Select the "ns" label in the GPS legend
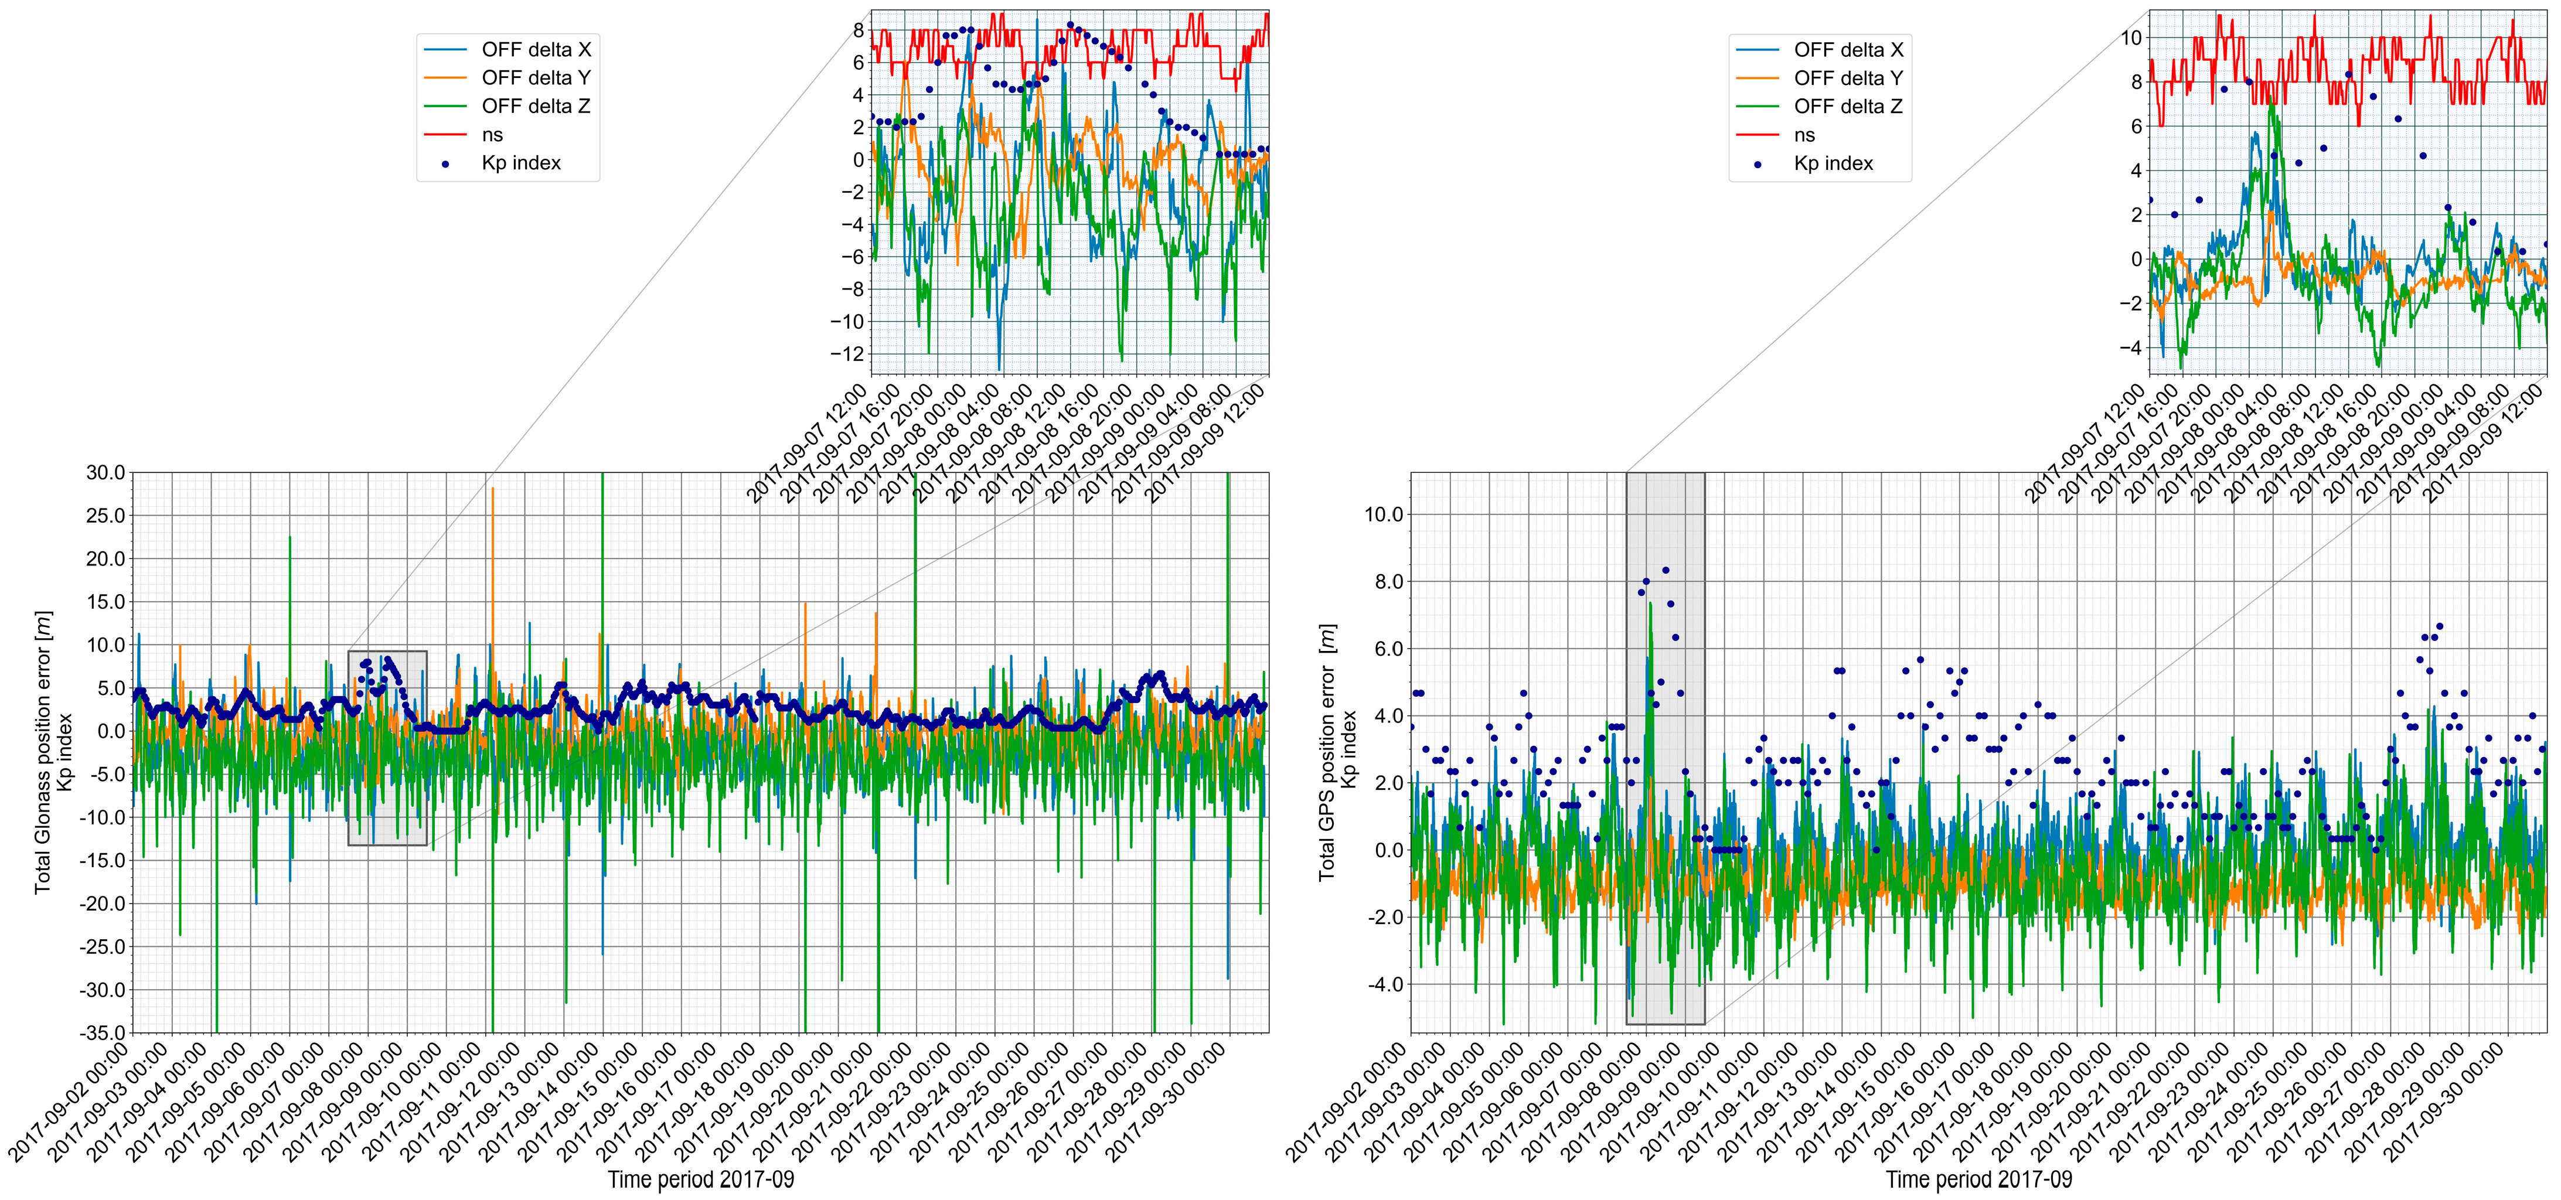 click(x=1804, y=135)
